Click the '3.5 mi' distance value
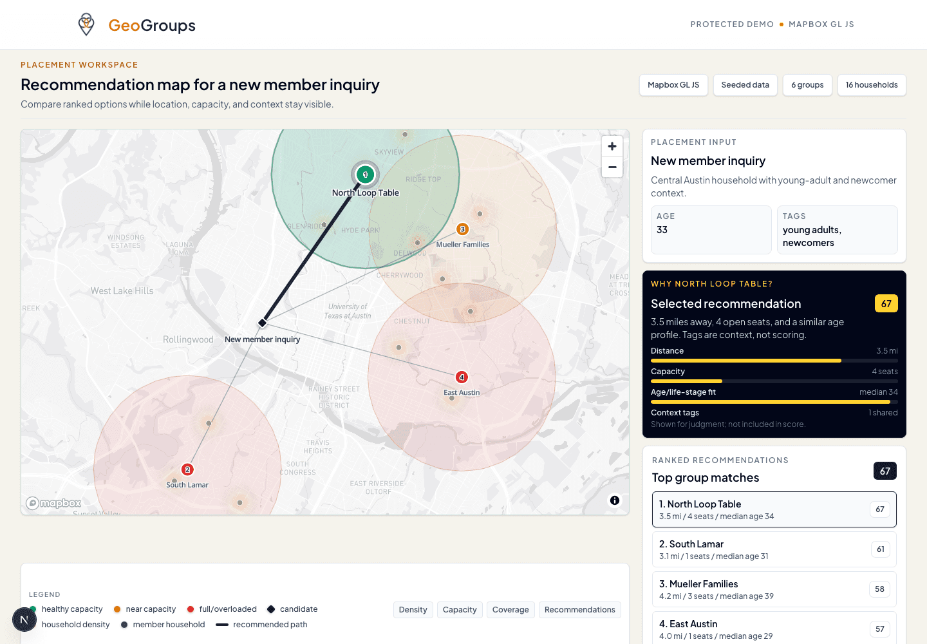 (887, 351)
